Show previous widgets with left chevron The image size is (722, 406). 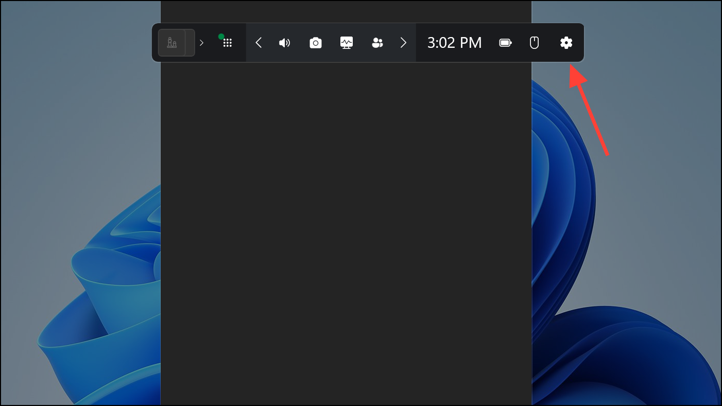coord(259,43)
